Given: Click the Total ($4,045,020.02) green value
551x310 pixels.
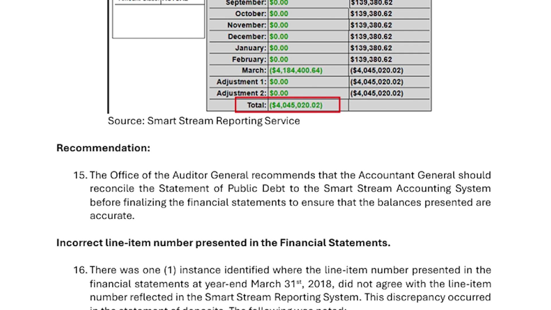Looking at the screenshot, I should point(296,105).
